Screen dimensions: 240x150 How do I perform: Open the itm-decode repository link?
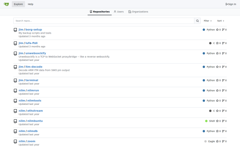pyautogui.click(x=34, y=66)
